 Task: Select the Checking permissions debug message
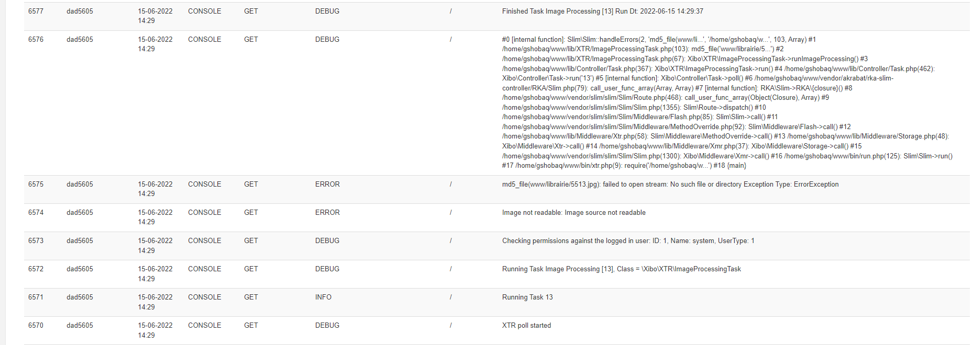(x=628, y=240)
